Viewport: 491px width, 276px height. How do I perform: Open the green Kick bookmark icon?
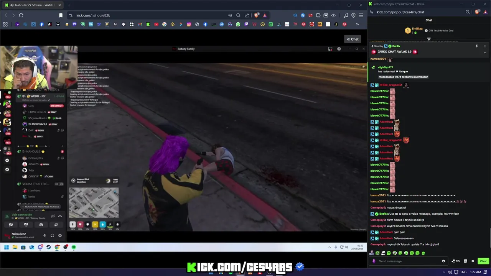[148, 25]
